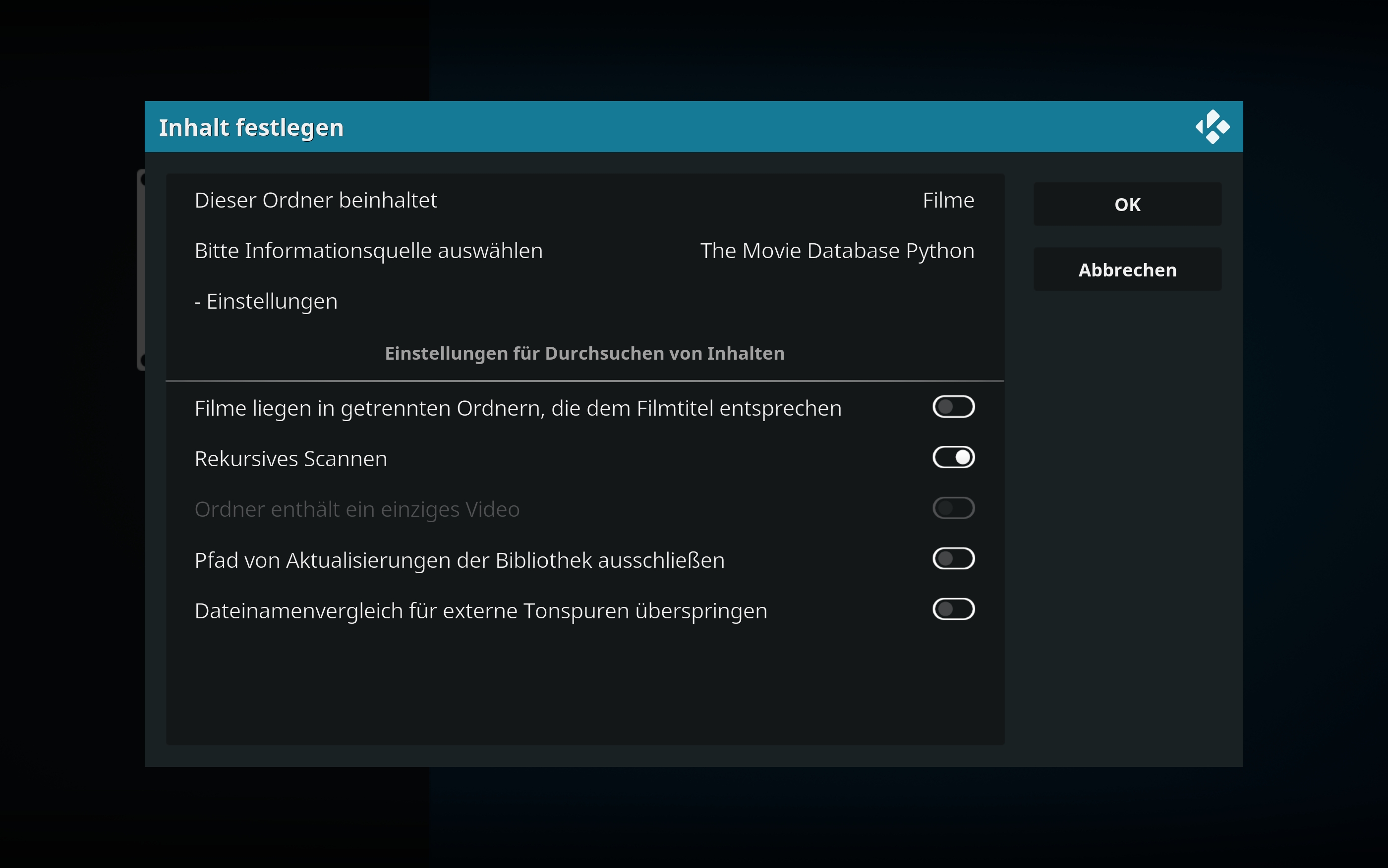This screenshot has width=1388, height=868.
Task: Select the Bitte Informationsquelle auswählen label
Action: tap(369, 251)
